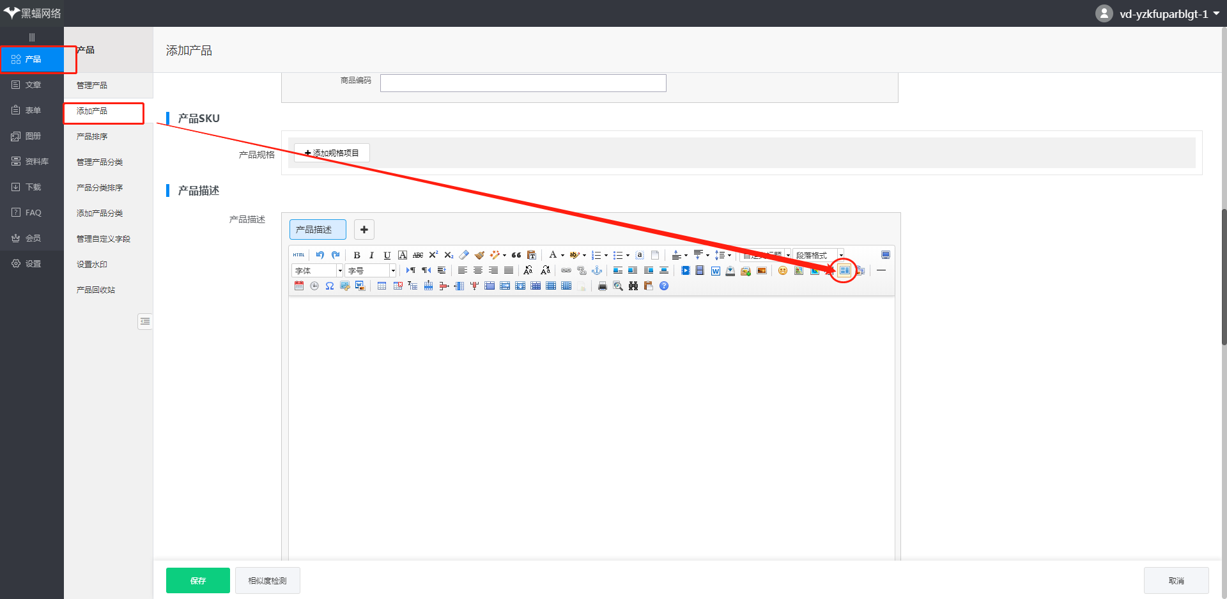Toggle bold formatting in the editor
This screenshot has width=1227, height=599.
tap(357, 255)
